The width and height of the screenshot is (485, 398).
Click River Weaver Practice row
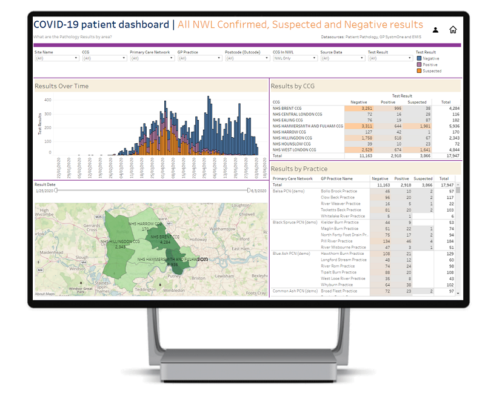click(x=387, y=204)
